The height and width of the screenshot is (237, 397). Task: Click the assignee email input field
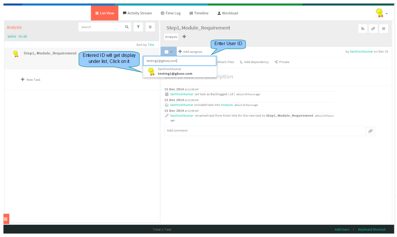point(180,61)
